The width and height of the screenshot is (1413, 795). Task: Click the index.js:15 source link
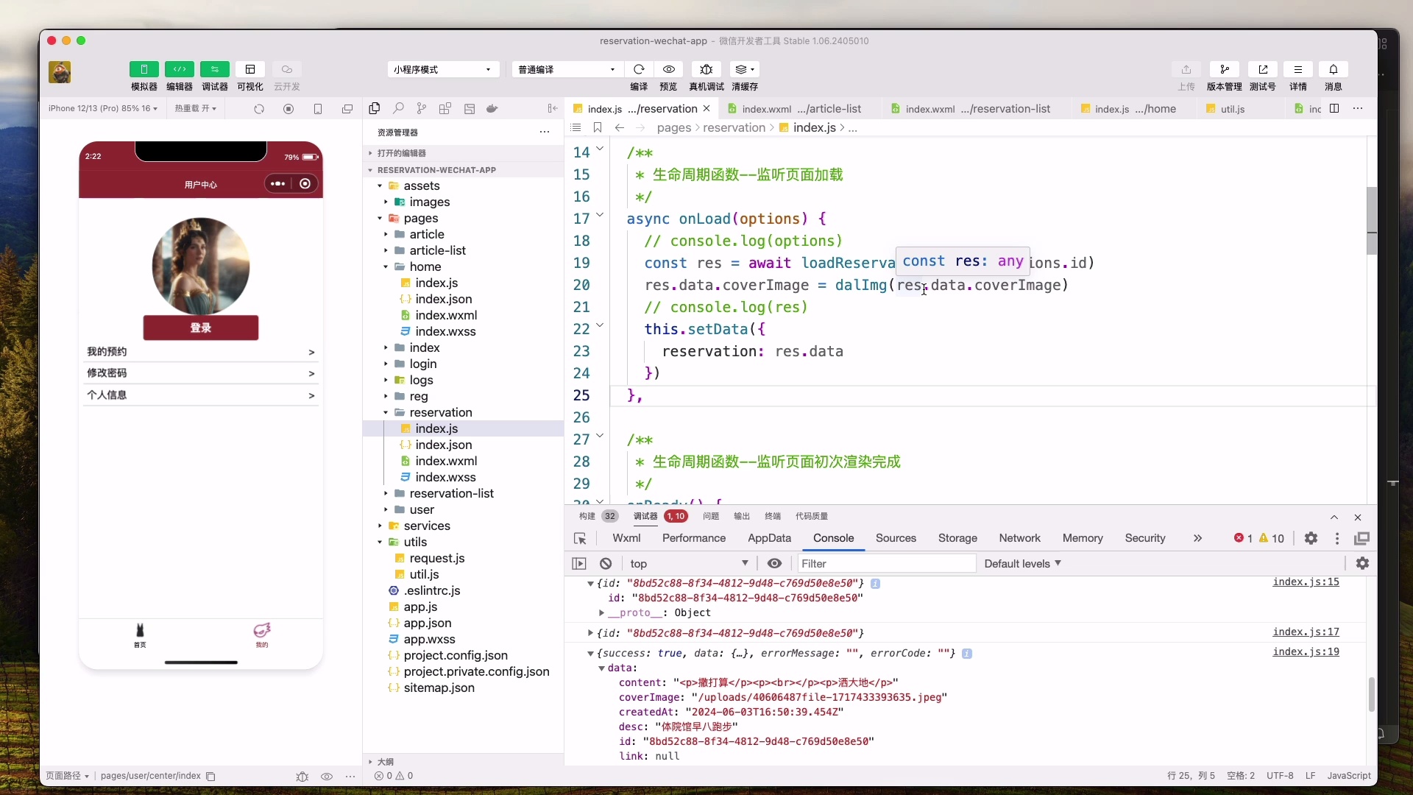tap(1306, 582)
